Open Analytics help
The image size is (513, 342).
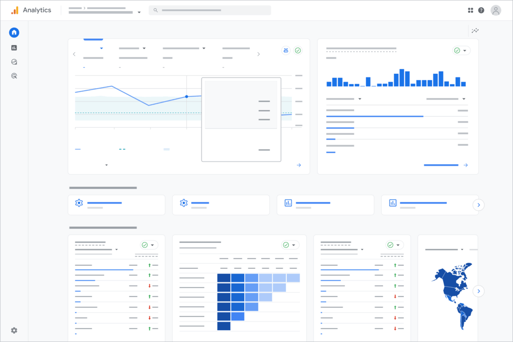pos(481,10)
